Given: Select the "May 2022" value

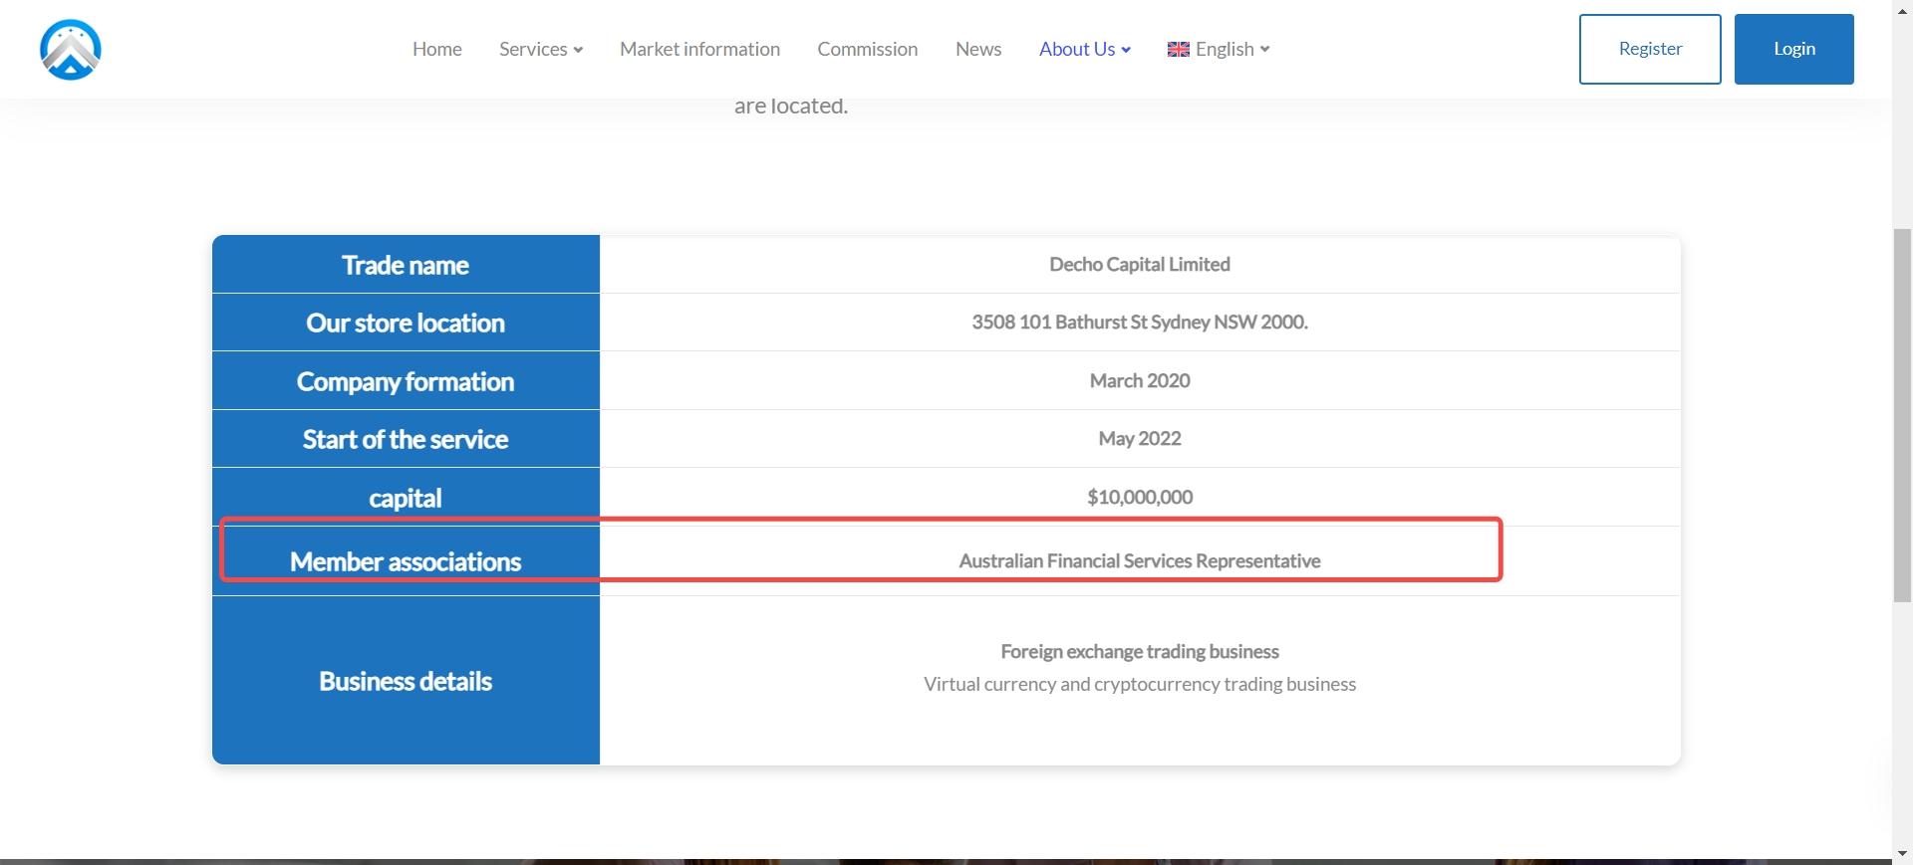Looking at the screenshot, I should [x=1140, y=438].
